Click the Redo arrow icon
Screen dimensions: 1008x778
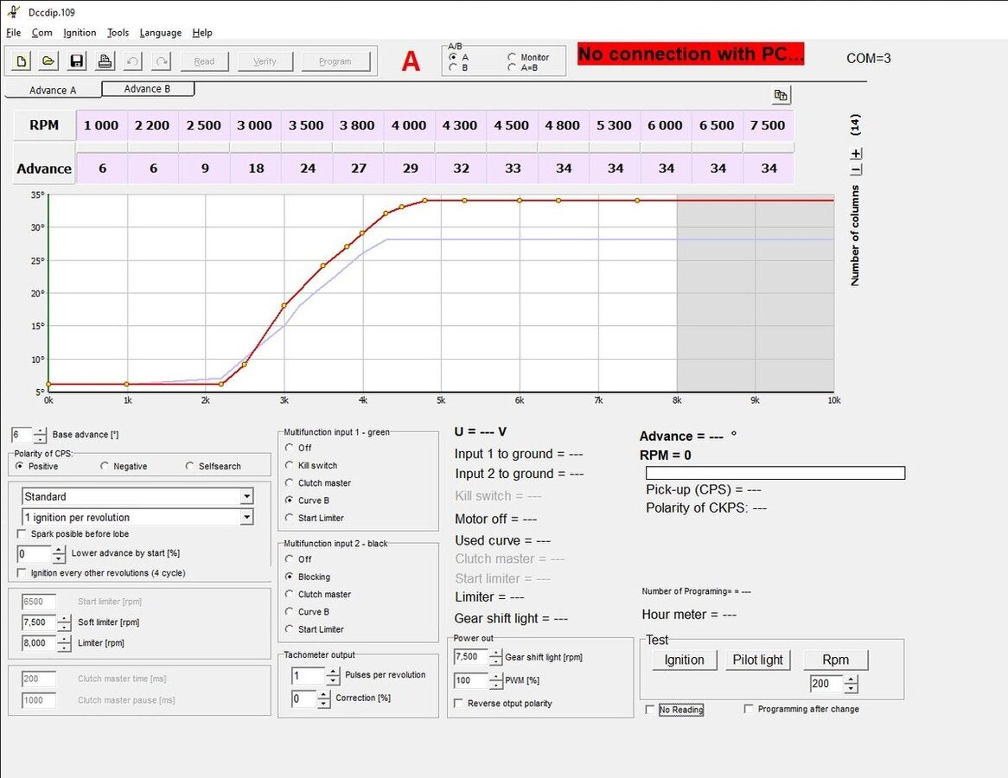pos(161,61)
